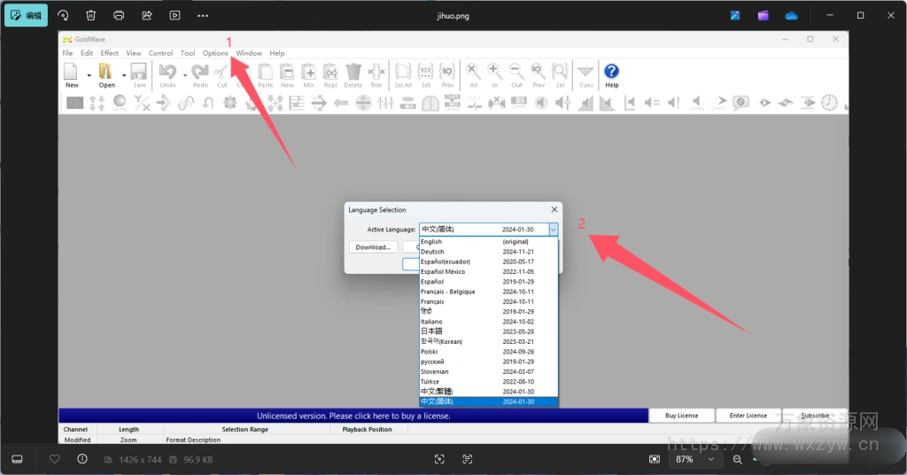Click the Download... button

tap(373, 247)
